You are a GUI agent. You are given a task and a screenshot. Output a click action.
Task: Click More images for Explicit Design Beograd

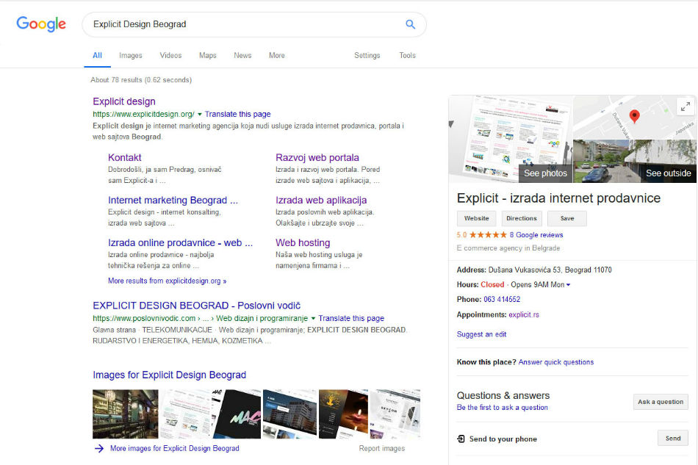point(175,449)
